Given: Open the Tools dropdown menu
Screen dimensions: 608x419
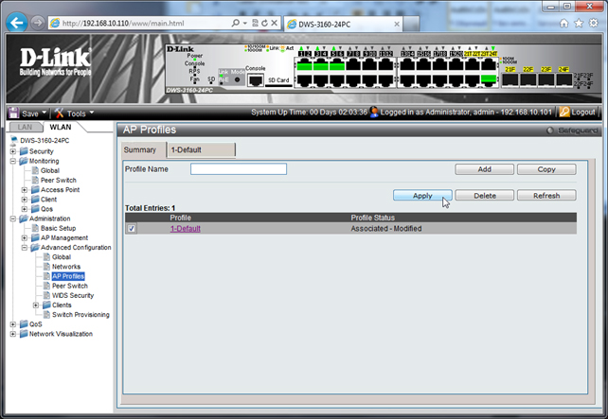Looking at the screenshot, I should (72, 113).
